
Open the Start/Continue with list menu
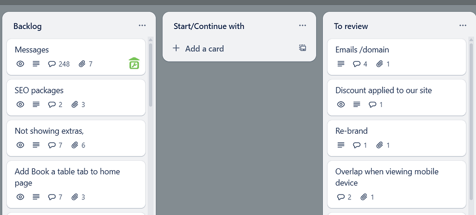(303, 26)
